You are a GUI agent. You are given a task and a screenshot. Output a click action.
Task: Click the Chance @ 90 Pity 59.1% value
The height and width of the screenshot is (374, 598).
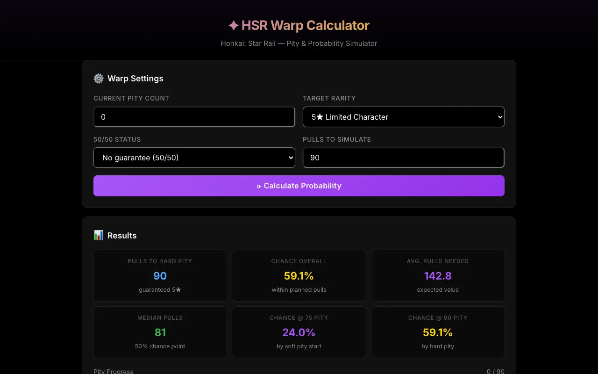[x=438, y=332]
